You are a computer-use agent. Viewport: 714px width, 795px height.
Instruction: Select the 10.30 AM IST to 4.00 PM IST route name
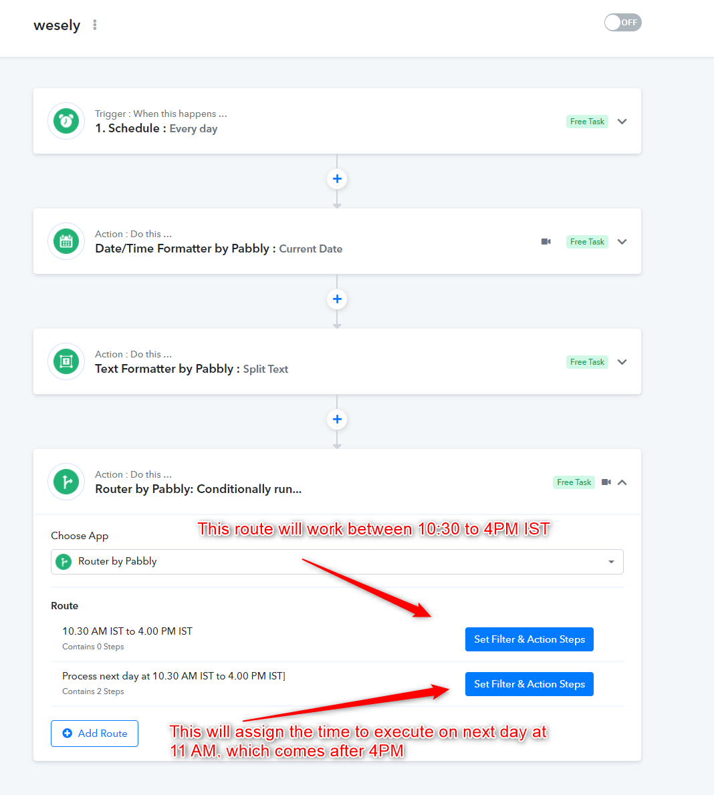pos(128,631)
